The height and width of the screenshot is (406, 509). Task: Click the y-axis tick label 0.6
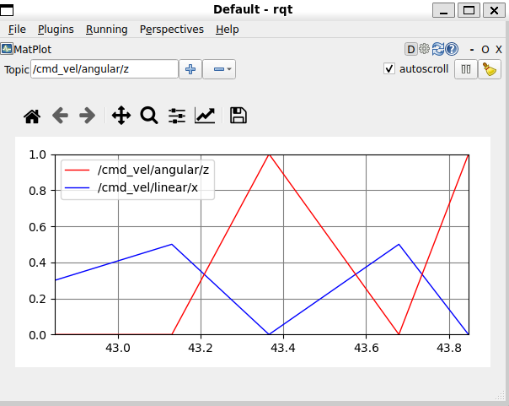(x=37, y=227)
